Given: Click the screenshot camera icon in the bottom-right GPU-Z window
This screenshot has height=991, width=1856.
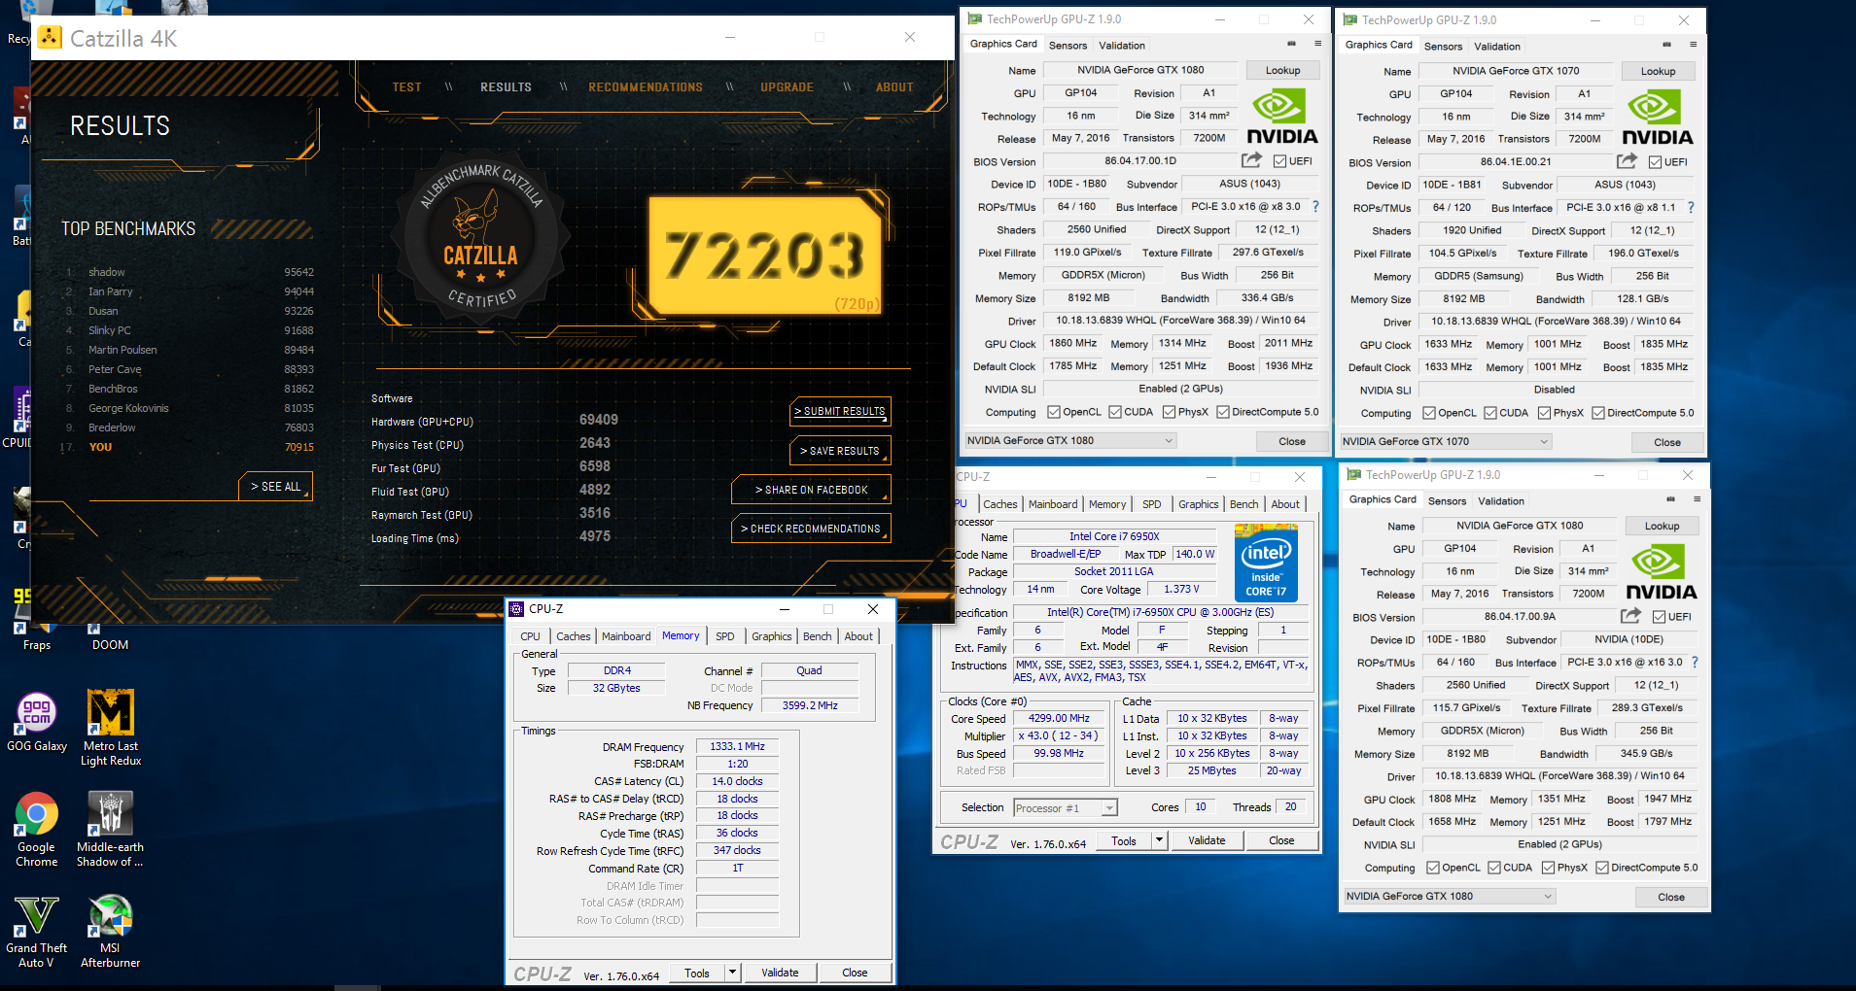Looking at the screenshot, I should [1670, 499].
